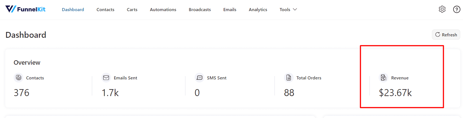Click the Contacts overview icon
Screen dimensions: 463x118
coord(18,78)
